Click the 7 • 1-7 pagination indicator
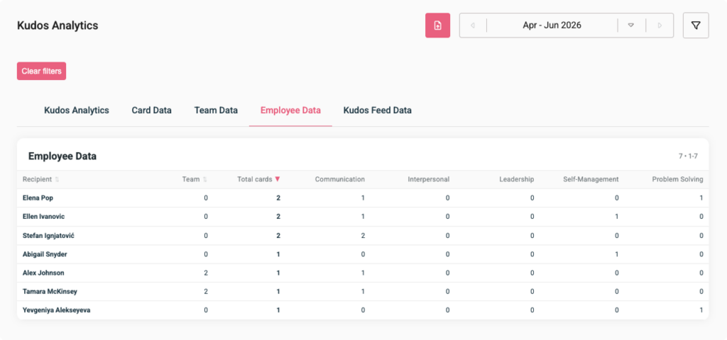727x340 pixels. tap(688, 157)
